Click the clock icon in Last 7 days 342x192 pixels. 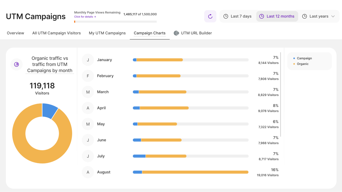pos(226,16)
